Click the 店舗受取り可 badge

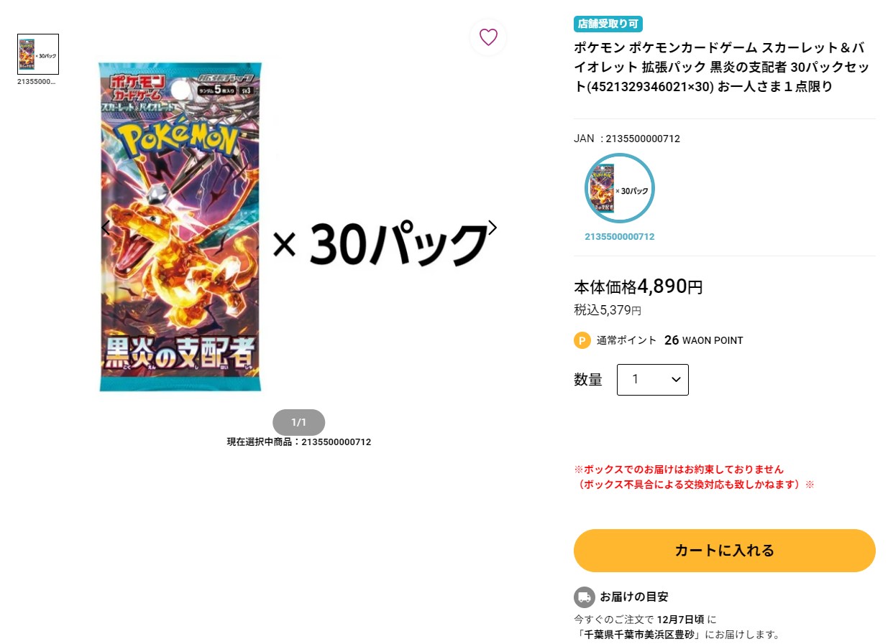point(608,24)
